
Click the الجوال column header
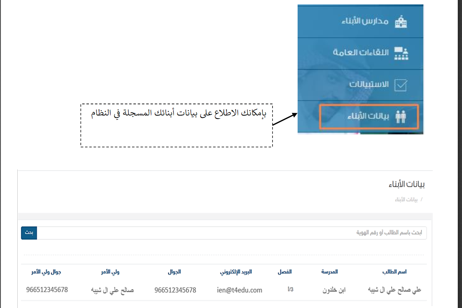tap(174, 272)
